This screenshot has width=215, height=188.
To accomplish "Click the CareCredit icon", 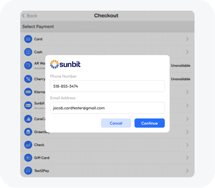I will (28, 119).
